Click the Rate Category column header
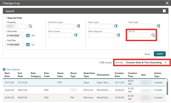 (x=36, y=75)
